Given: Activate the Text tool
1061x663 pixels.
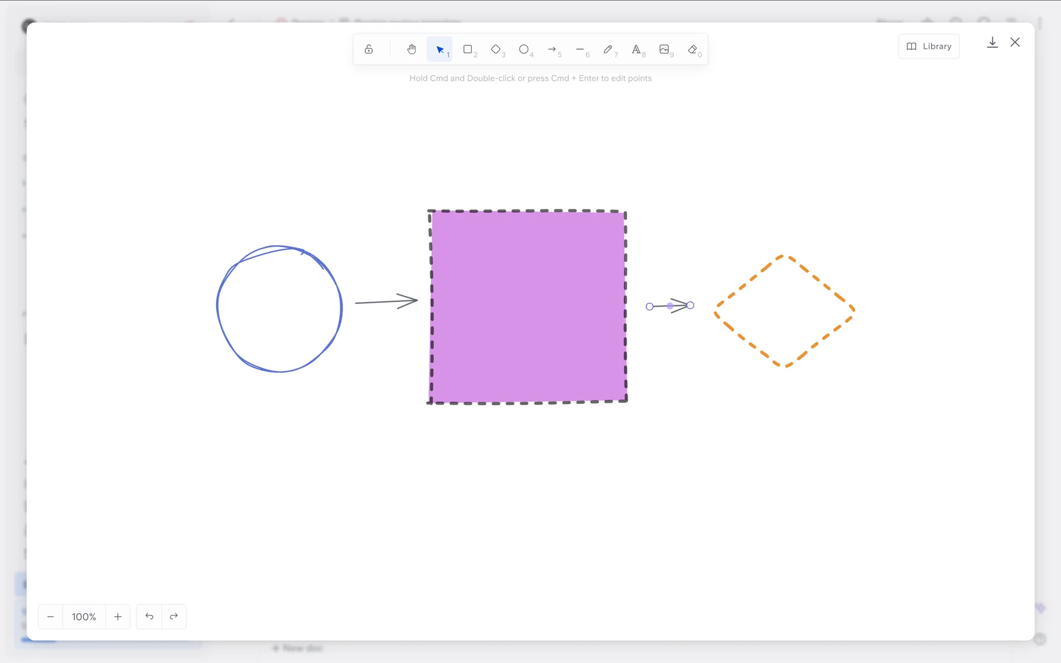Looking at the screenshot, I should (x=636, y=49).
